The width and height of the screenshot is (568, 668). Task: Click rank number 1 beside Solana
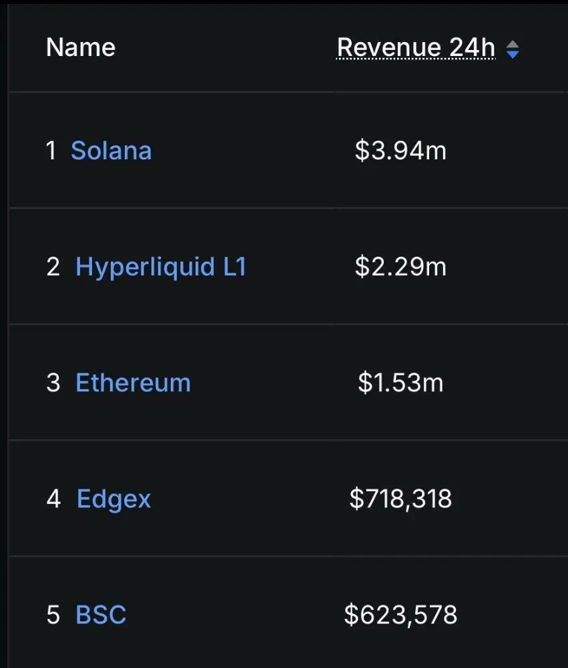[51, 151]
